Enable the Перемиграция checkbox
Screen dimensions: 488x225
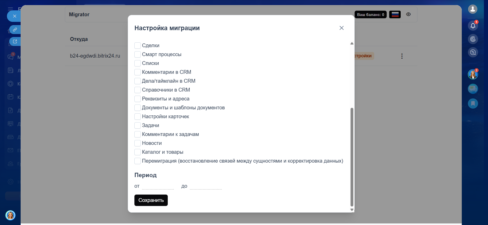coord(137,161)
